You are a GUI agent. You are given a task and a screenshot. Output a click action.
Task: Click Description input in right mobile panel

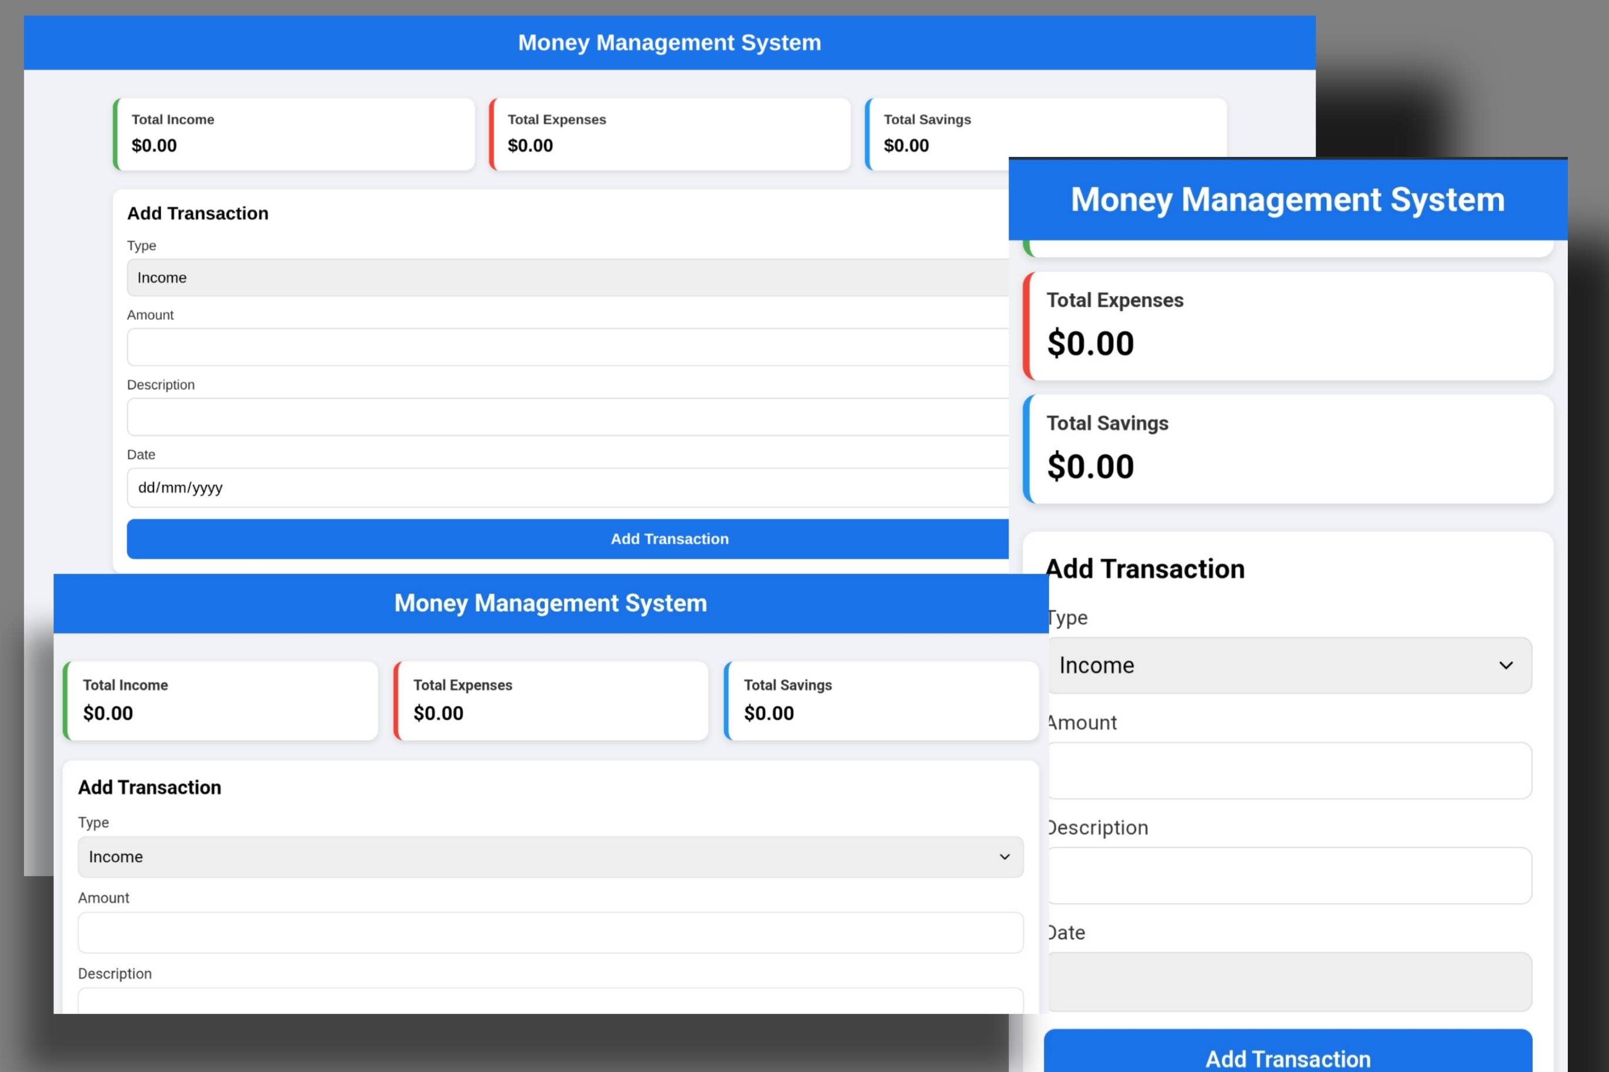point(1290,876)
